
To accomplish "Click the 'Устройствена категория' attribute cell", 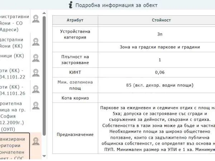I will click(75, 34).
